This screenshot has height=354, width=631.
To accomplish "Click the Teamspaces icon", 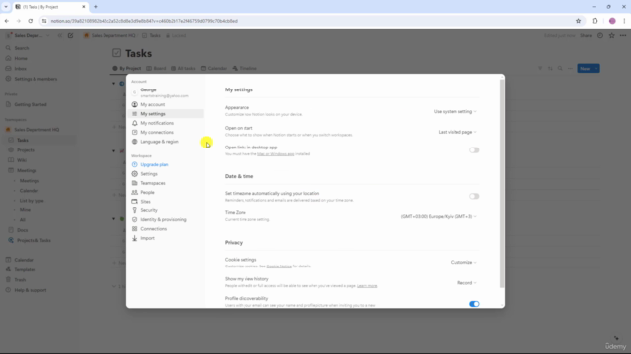I will pyautogui.click(x=135, y=183).
